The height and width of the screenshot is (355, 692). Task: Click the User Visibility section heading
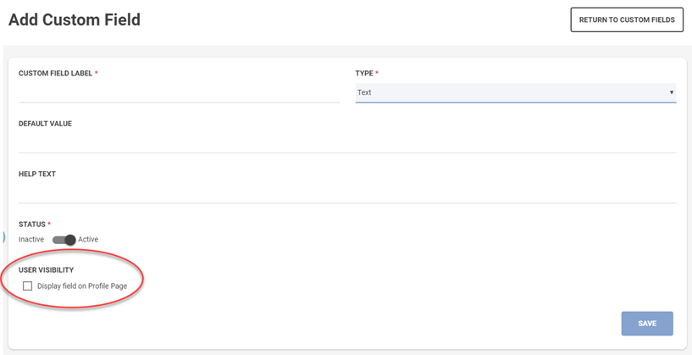(46, 270)
